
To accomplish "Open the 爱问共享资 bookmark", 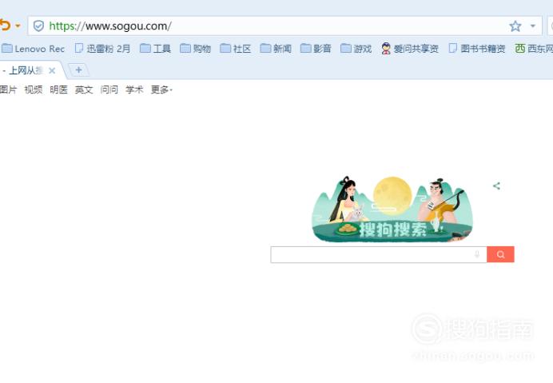I will point(410,48).
